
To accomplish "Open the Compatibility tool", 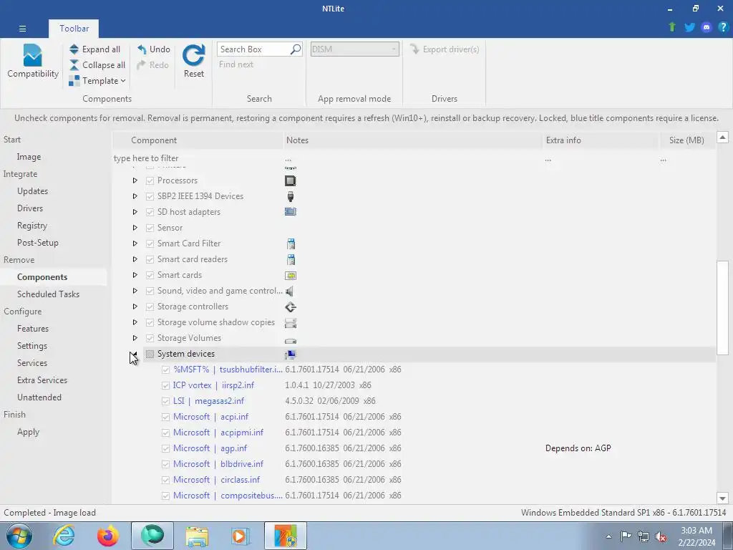I will tap(33, 62).
